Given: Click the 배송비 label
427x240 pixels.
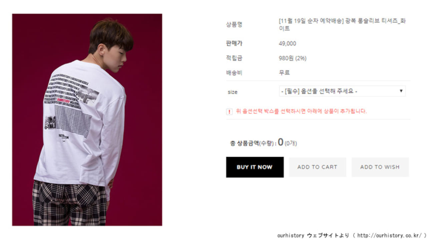Looking at the screenshot, I should click(234, 73).
